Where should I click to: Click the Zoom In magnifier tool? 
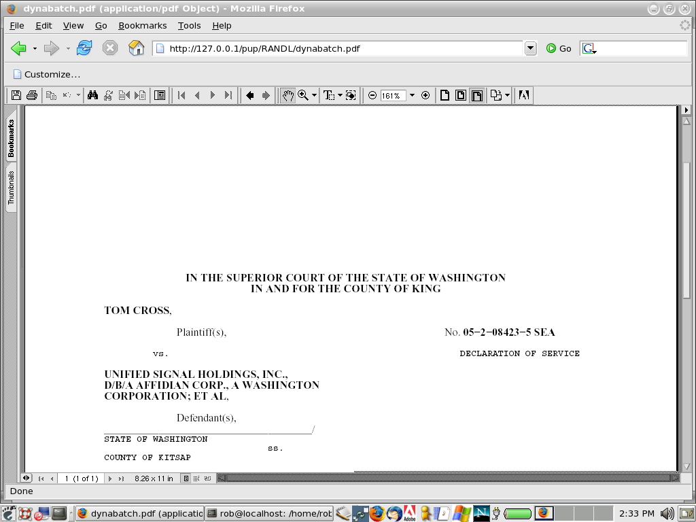click(x=303, y=96)
